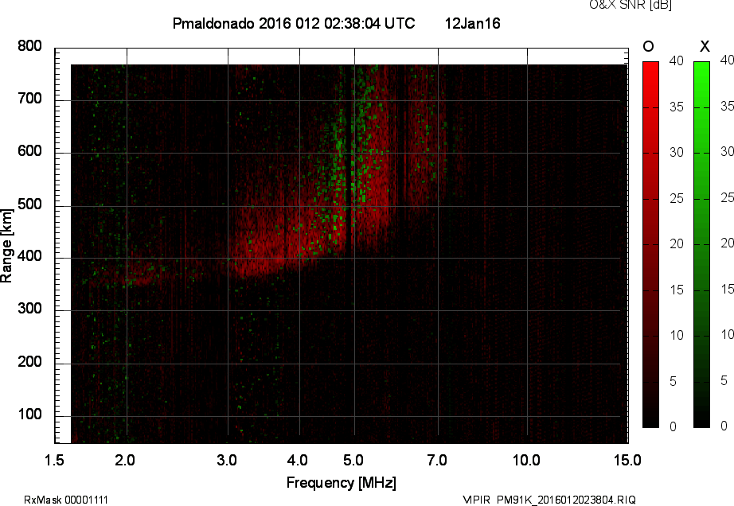Click the '20' value on O colorbar
Viewport: 734px width, 506px height.
click(677, 243)
